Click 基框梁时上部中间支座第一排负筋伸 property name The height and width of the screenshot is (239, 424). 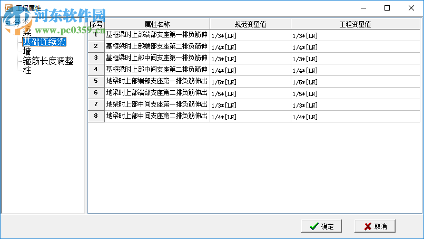click(157, 59)
